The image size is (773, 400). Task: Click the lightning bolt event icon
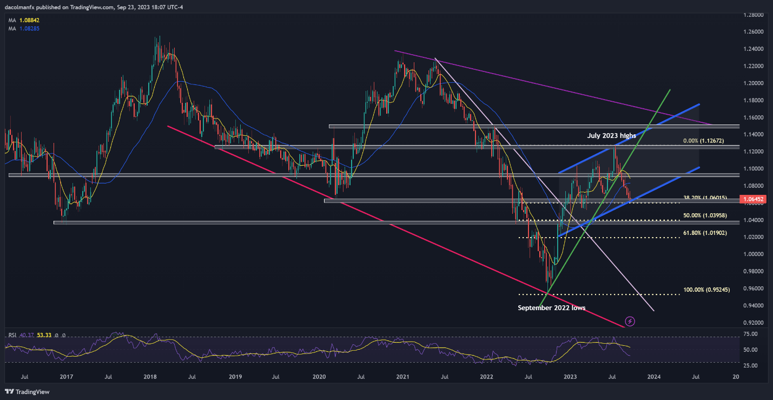(630, 321)
